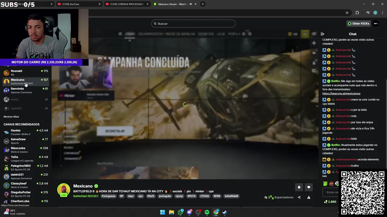Viewport: 387px width, 217px height.
Task: Open Discord from the taskbar
Action: [189, 212]
